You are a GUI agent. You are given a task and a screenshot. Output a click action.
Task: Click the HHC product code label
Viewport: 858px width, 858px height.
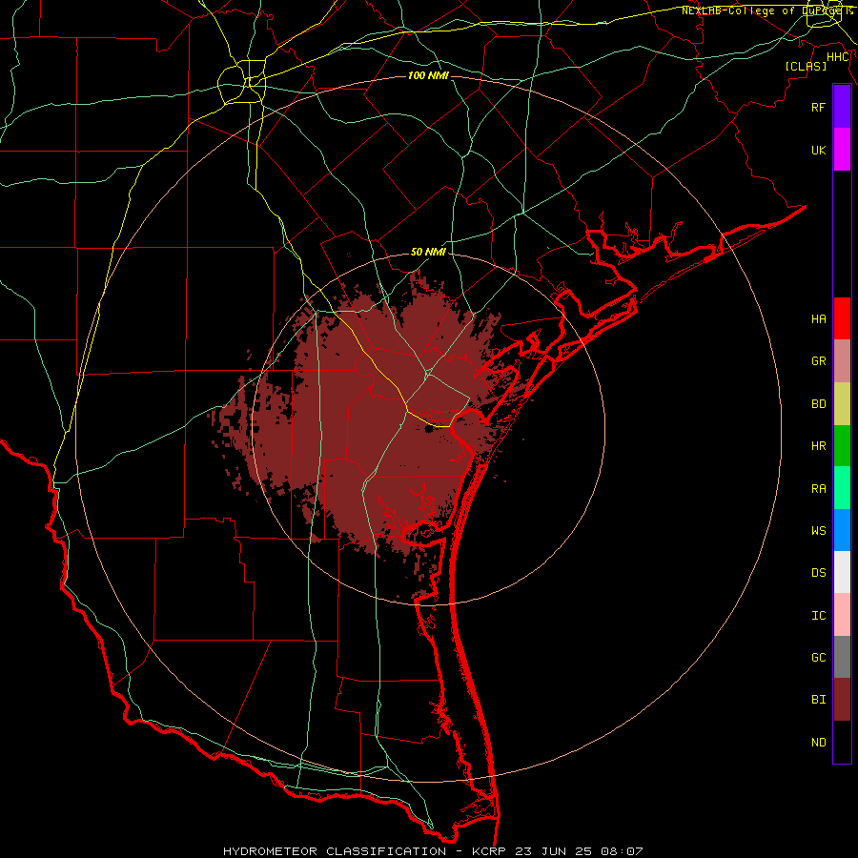838,57
